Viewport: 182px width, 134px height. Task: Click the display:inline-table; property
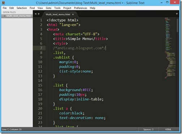pos(81,99)
